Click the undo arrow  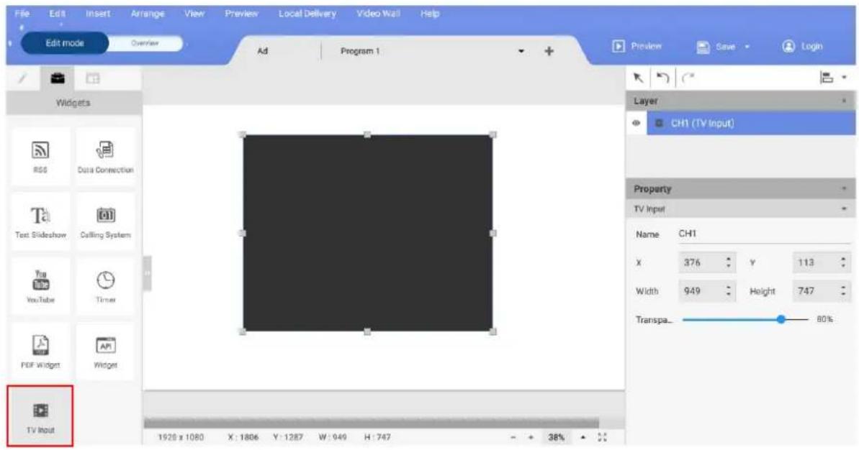point(663,78)
